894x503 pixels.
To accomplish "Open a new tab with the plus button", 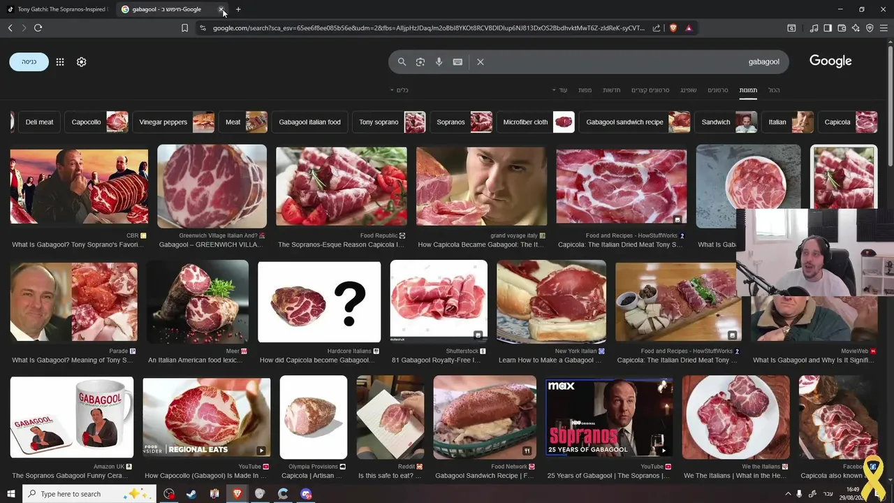I will point(238,9).
